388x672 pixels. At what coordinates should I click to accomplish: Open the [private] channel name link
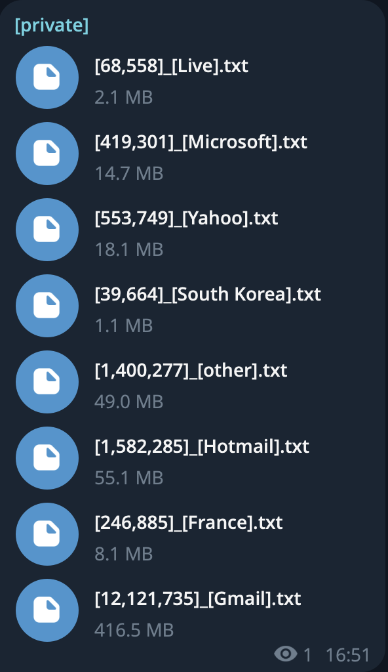pyautogui.click(x=52, y=26)
